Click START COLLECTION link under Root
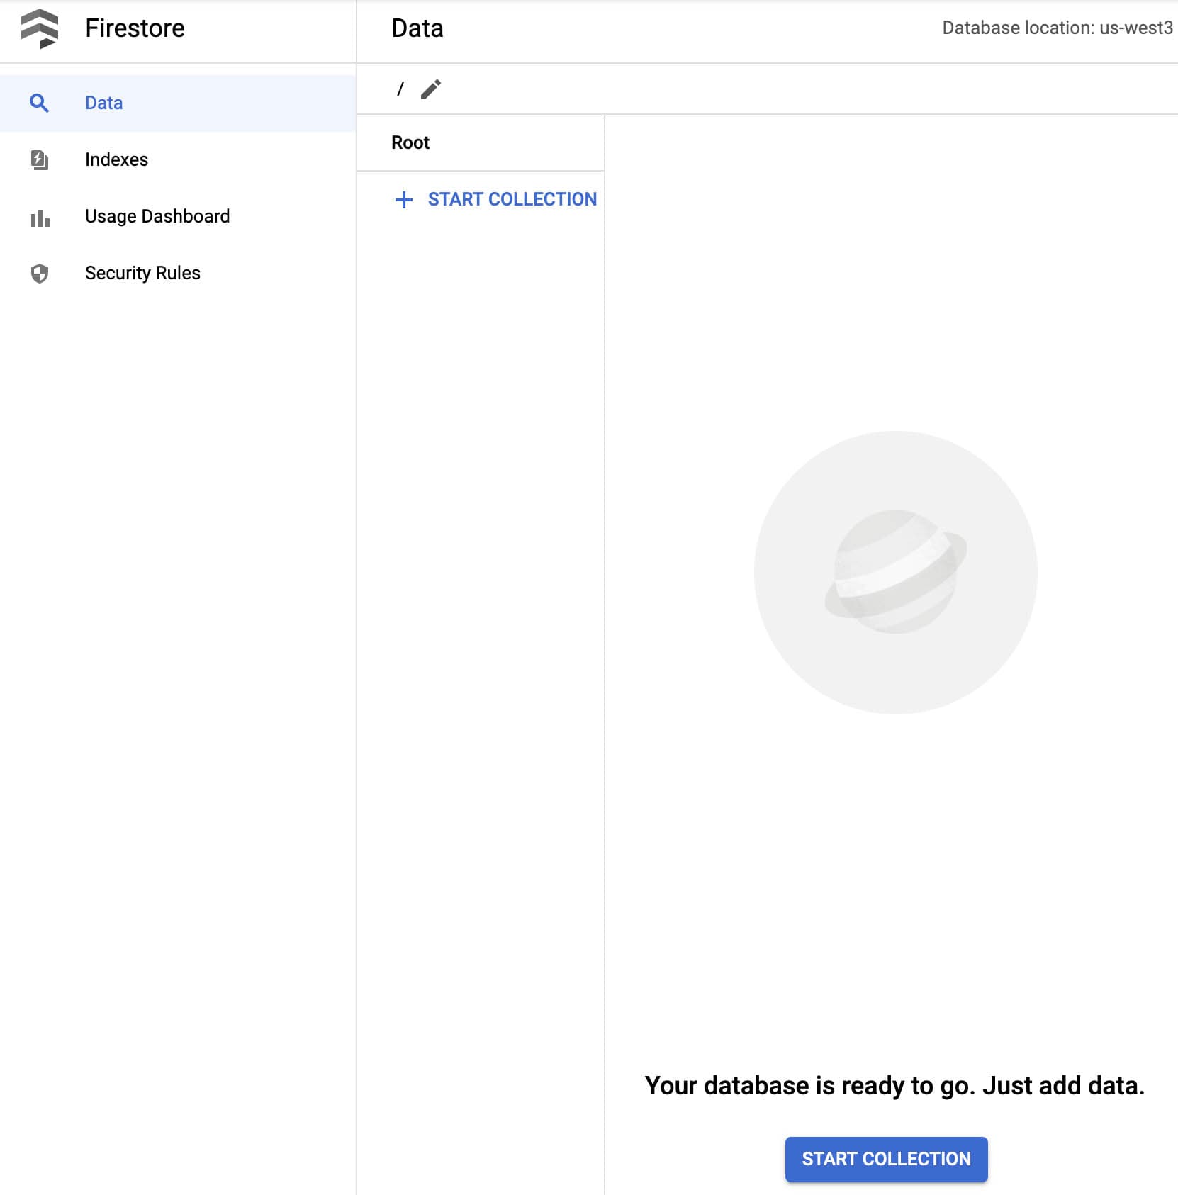Image resolution: width=1178 pixels, height=1195 pixels. [x=495, y=199]
